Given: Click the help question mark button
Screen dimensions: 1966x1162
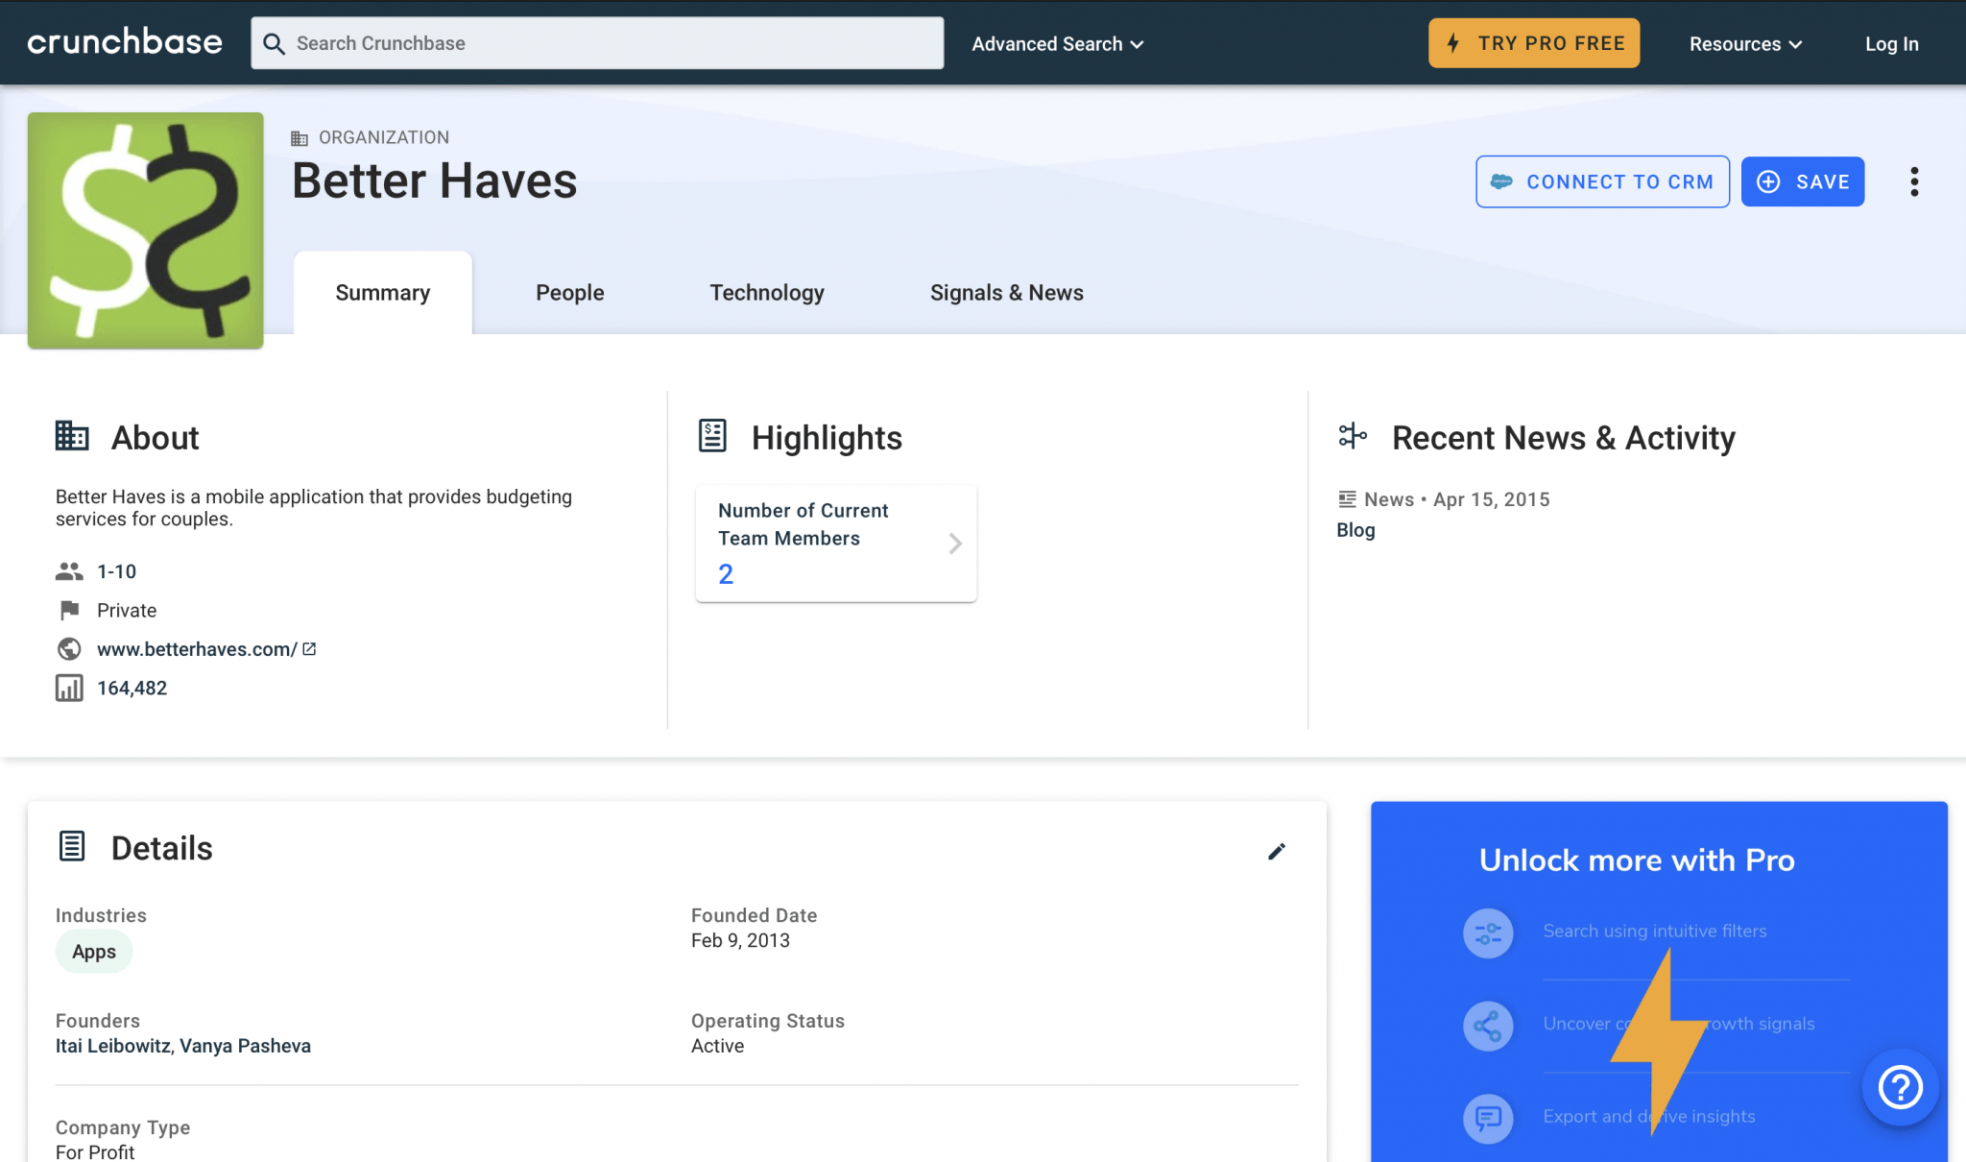Looking at the screenshot, I should tap(1901, 1087).
